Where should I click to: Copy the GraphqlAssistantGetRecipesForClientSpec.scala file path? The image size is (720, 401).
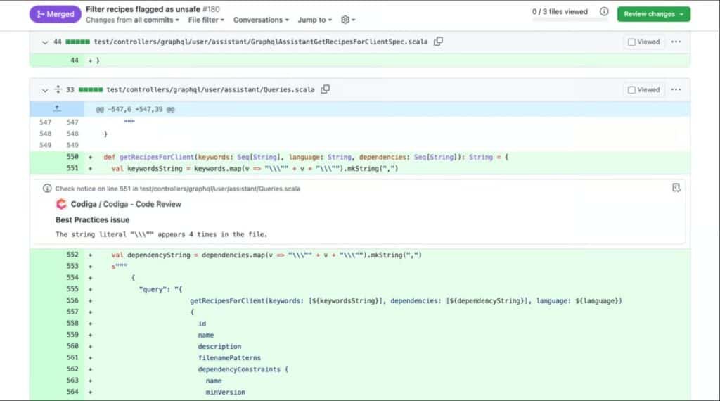click(x=438, y=42)
